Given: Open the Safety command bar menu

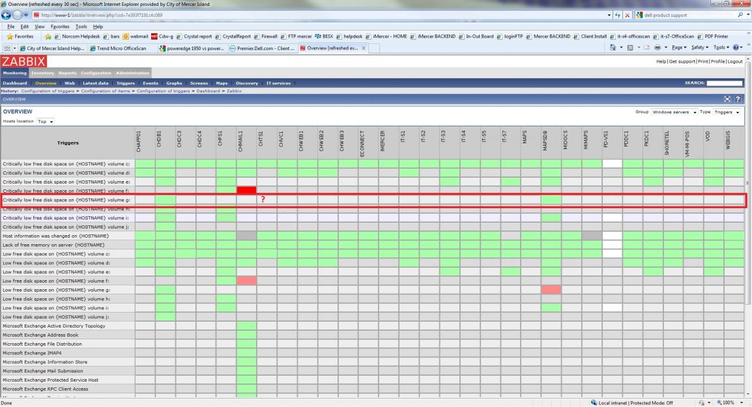Looking at the screenshot, I should (699, 48).
